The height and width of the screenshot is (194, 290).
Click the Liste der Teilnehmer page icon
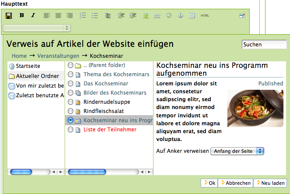[x=78, y=130]
